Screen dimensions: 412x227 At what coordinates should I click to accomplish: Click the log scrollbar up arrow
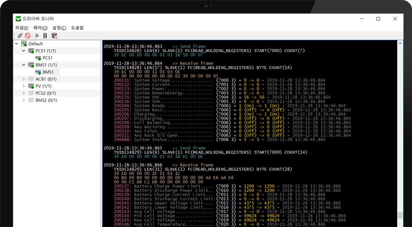pos(400,43)
